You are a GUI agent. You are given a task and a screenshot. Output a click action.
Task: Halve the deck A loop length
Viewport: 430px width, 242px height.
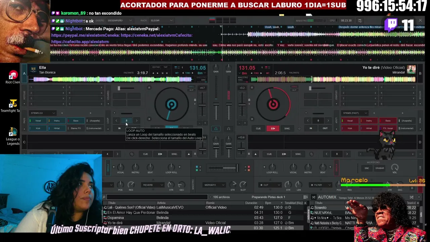[x=116, y=121]
